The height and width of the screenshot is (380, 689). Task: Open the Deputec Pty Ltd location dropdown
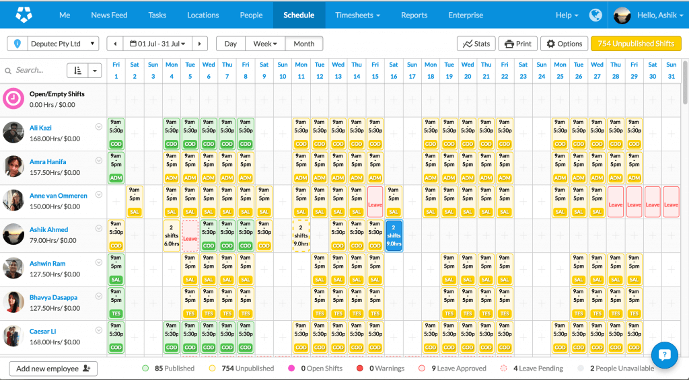pos(53,44)
